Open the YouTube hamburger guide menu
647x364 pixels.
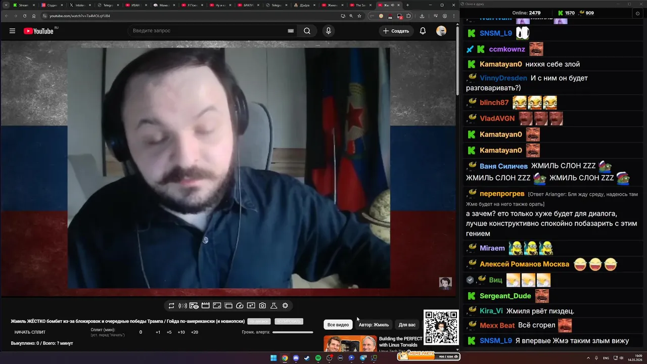point(12,31)
